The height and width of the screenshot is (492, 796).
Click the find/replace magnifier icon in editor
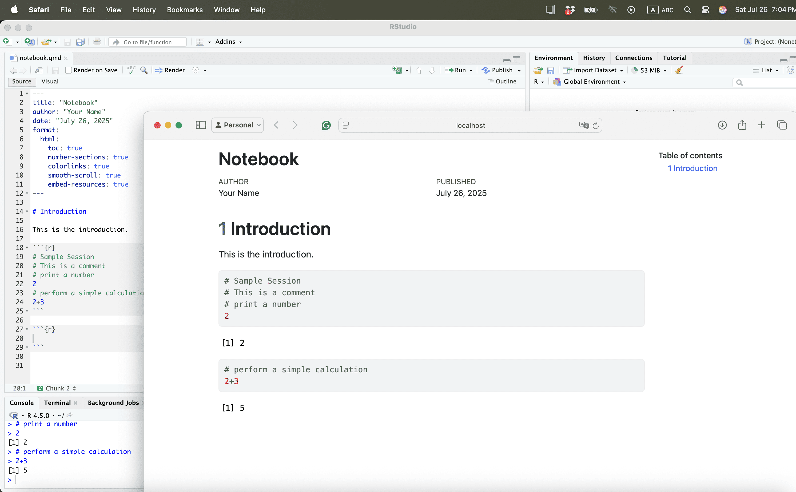coord(144,70)
